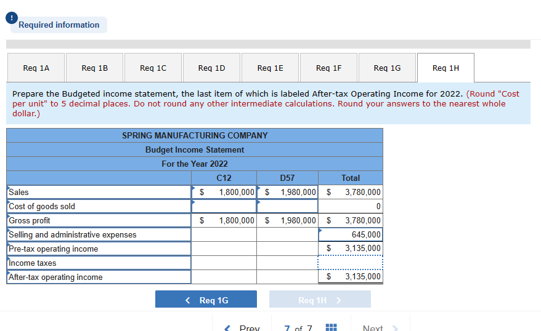541x331 pixels.
Task: Open the Gross profit row label dropdown
Action: [x=99, y=220]
